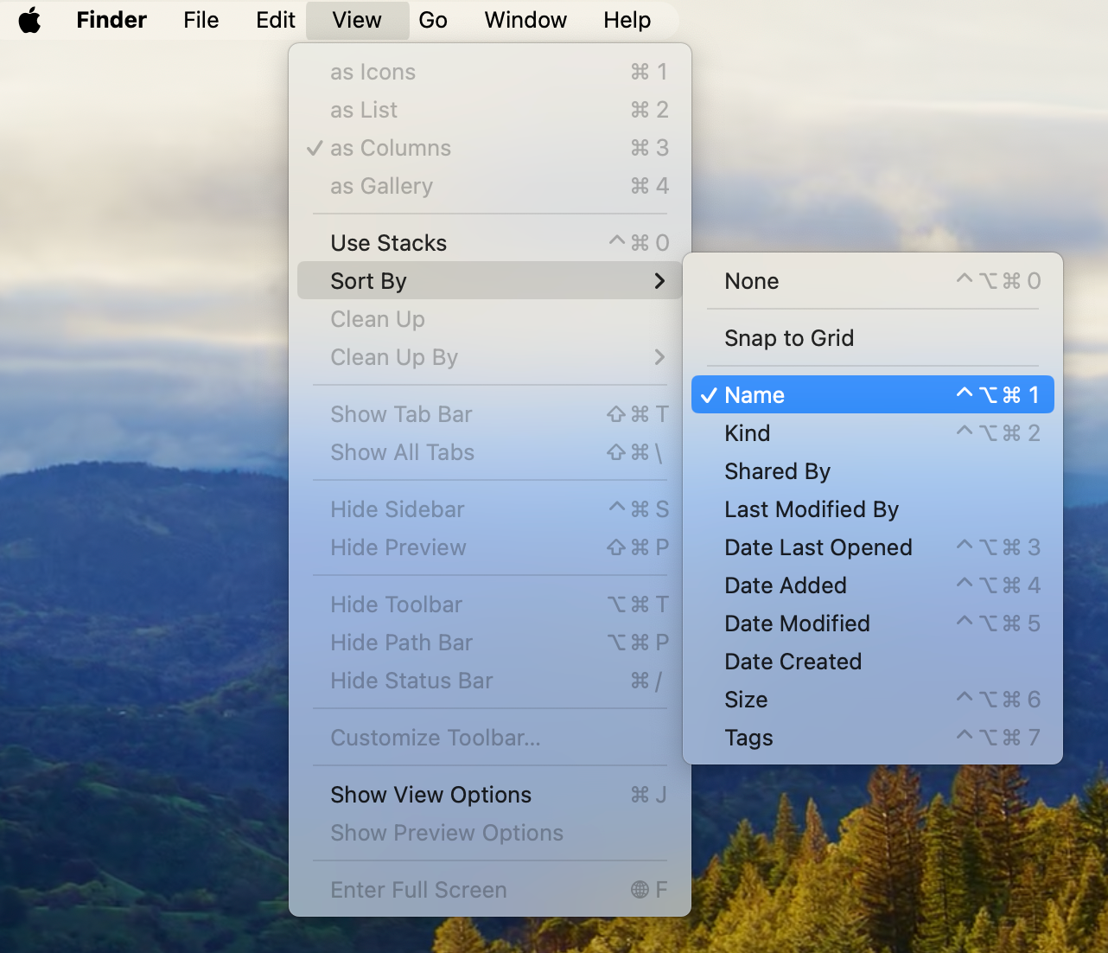Sort items by Size
The height and width of the screenshot is (953, 1108).
[745, 700]
